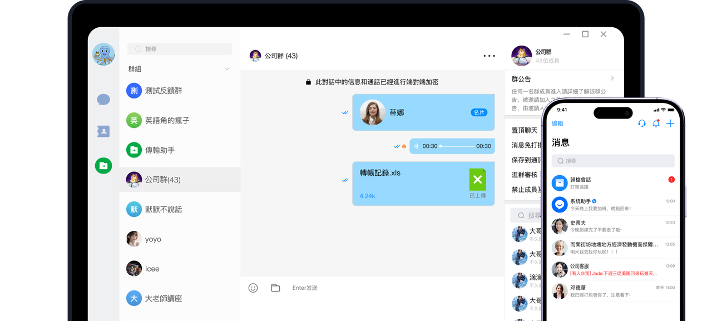This screenshot has height=321, width=712.
Task: Open 邓德華 chat on the phone
Action: [613, 291]
